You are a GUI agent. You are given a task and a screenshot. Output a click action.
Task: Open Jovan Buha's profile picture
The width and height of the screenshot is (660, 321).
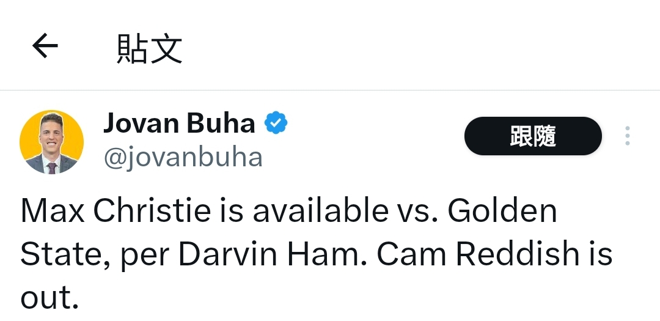coord(51,142)
